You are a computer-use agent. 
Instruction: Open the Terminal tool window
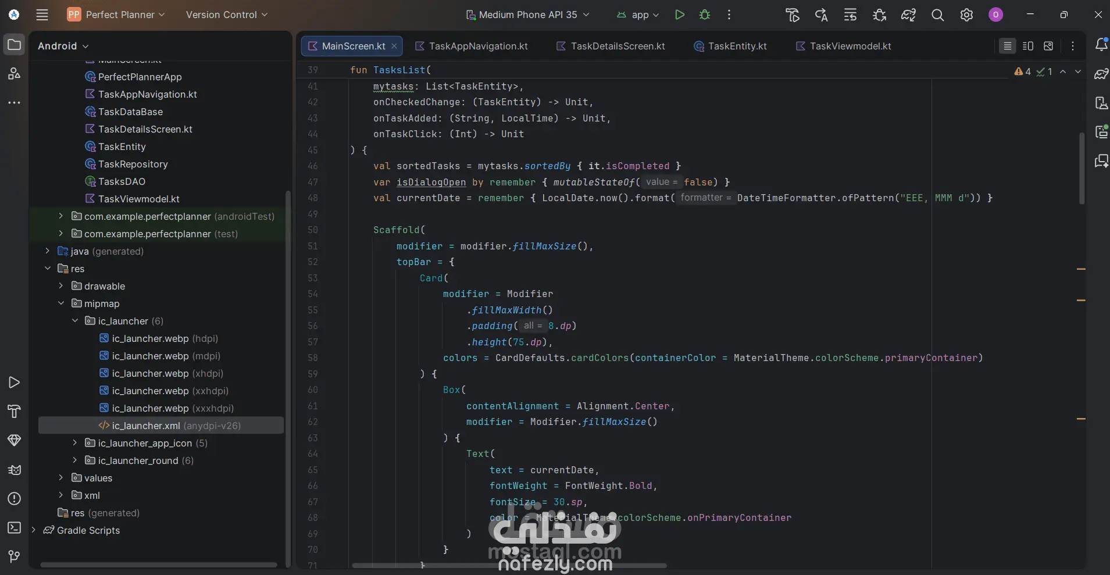[x=14, y=527]
